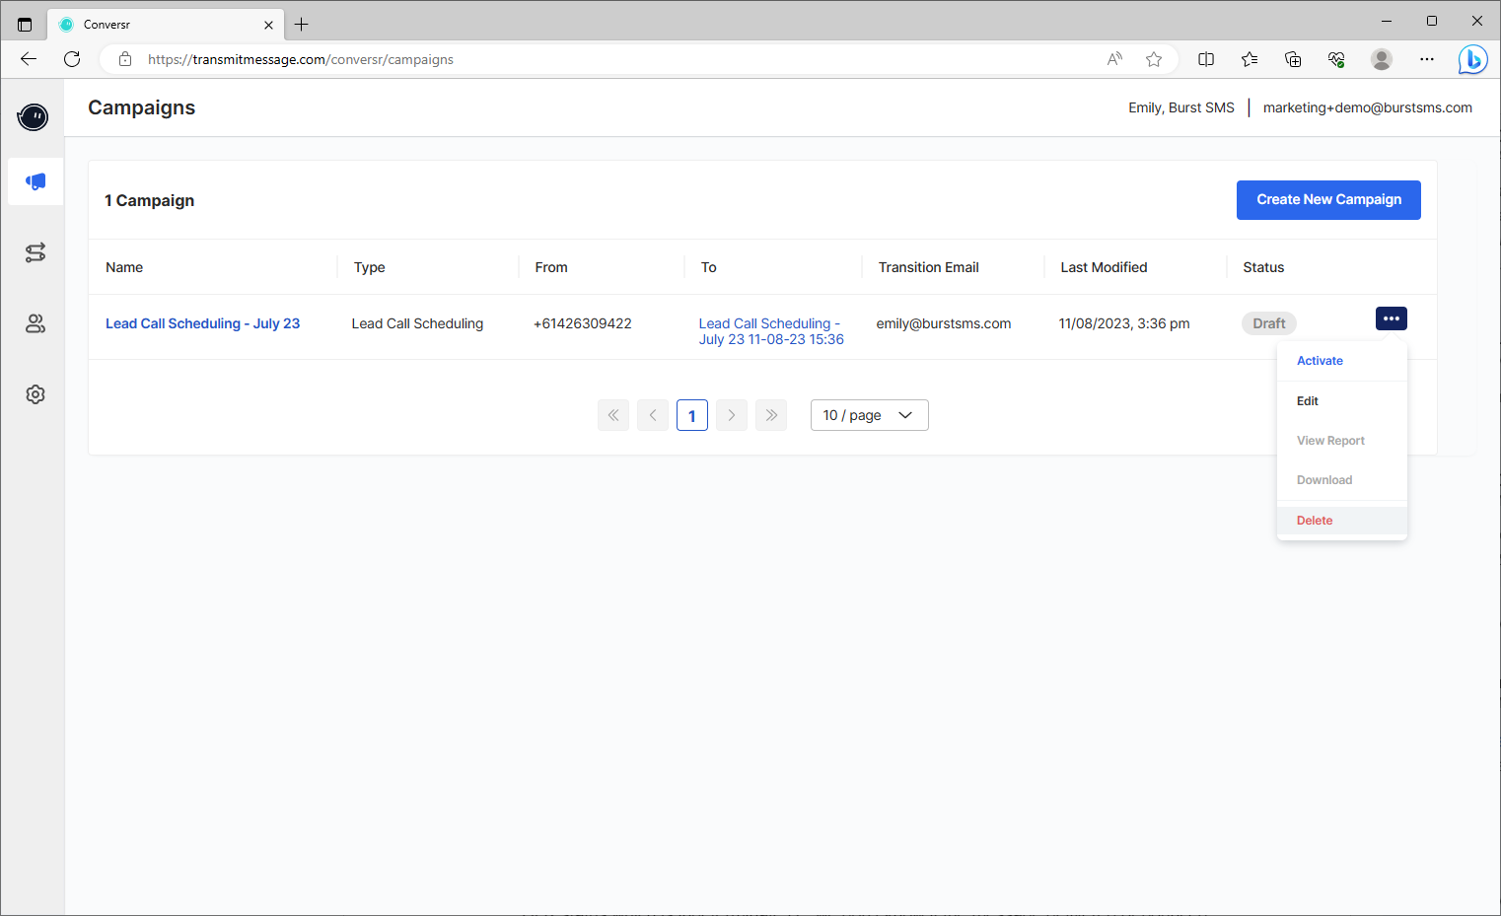Click the '1 Campaign' count heading
The width and height of the screenshot is (1501, 916).
click(150, 200)
